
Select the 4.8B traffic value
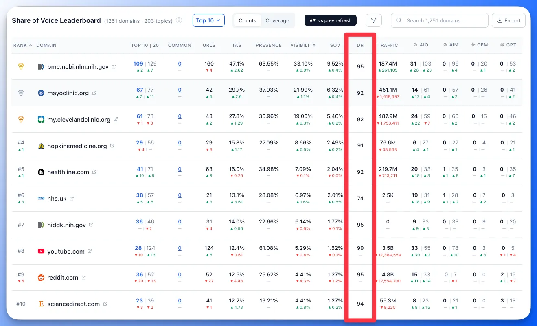click(388, 274)
